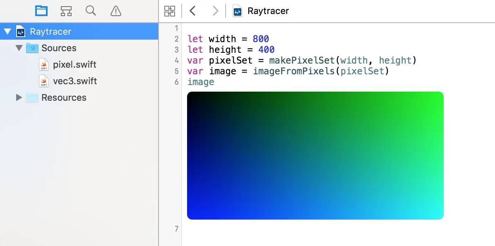
Task: Click the Sources folder icon
Action: coord(32,48)
